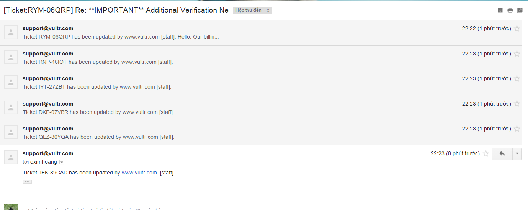Open the conversation in a new window
This screenshot has width=528, height=210.
tap(520, 11)
